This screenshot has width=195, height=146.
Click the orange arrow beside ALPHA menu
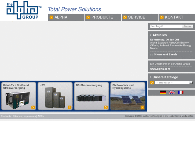tap(51, 17)
